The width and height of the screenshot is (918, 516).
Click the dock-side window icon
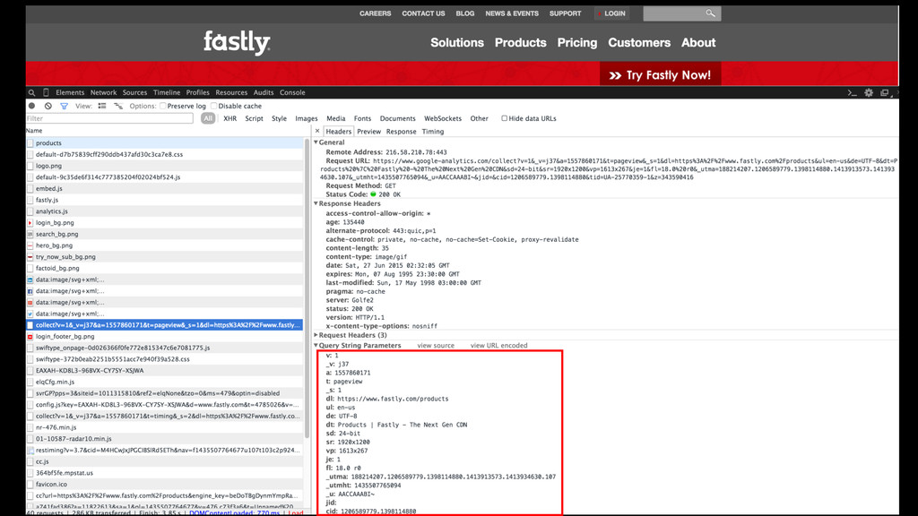click(x=885, y=92)
